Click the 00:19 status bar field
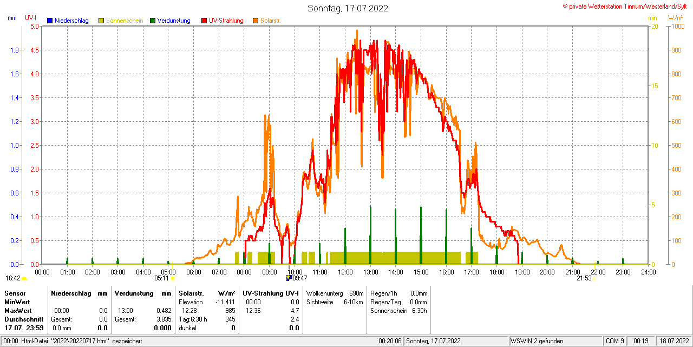The width and height of the screenshot is (693, 347). click(641, 341)
